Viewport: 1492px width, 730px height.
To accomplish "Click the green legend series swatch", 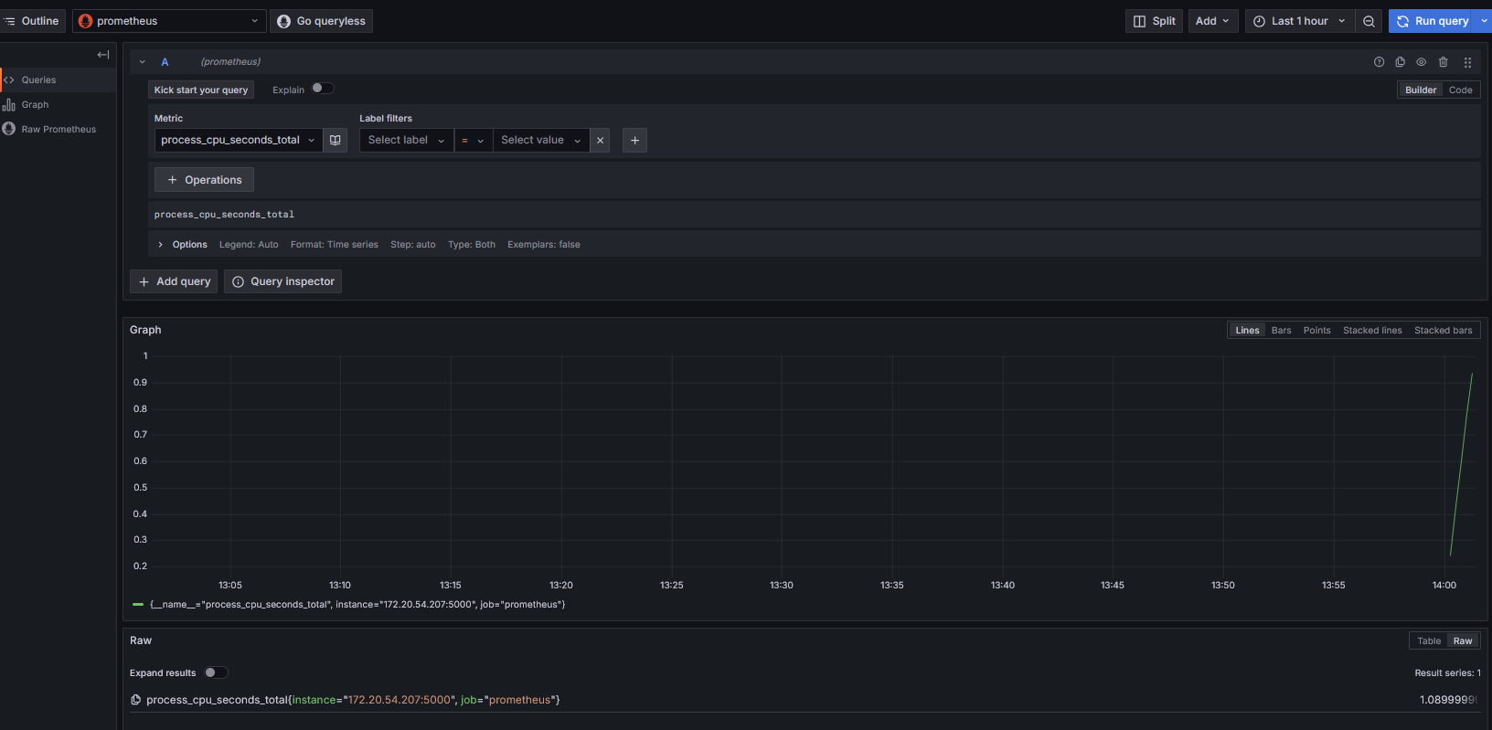I will pyautogui.click(x=138, y=604).
